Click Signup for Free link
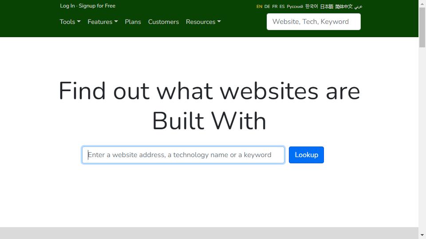 (97, 6)
